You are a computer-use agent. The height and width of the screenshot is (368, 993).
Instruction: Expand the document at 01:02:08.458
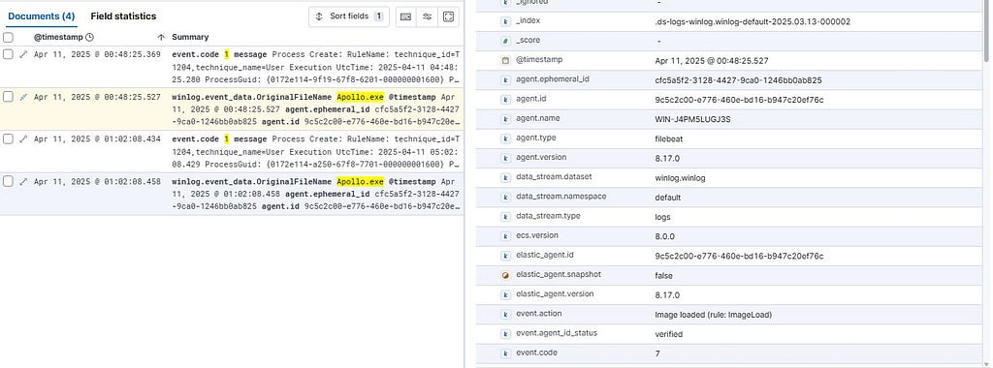(23, 181)
